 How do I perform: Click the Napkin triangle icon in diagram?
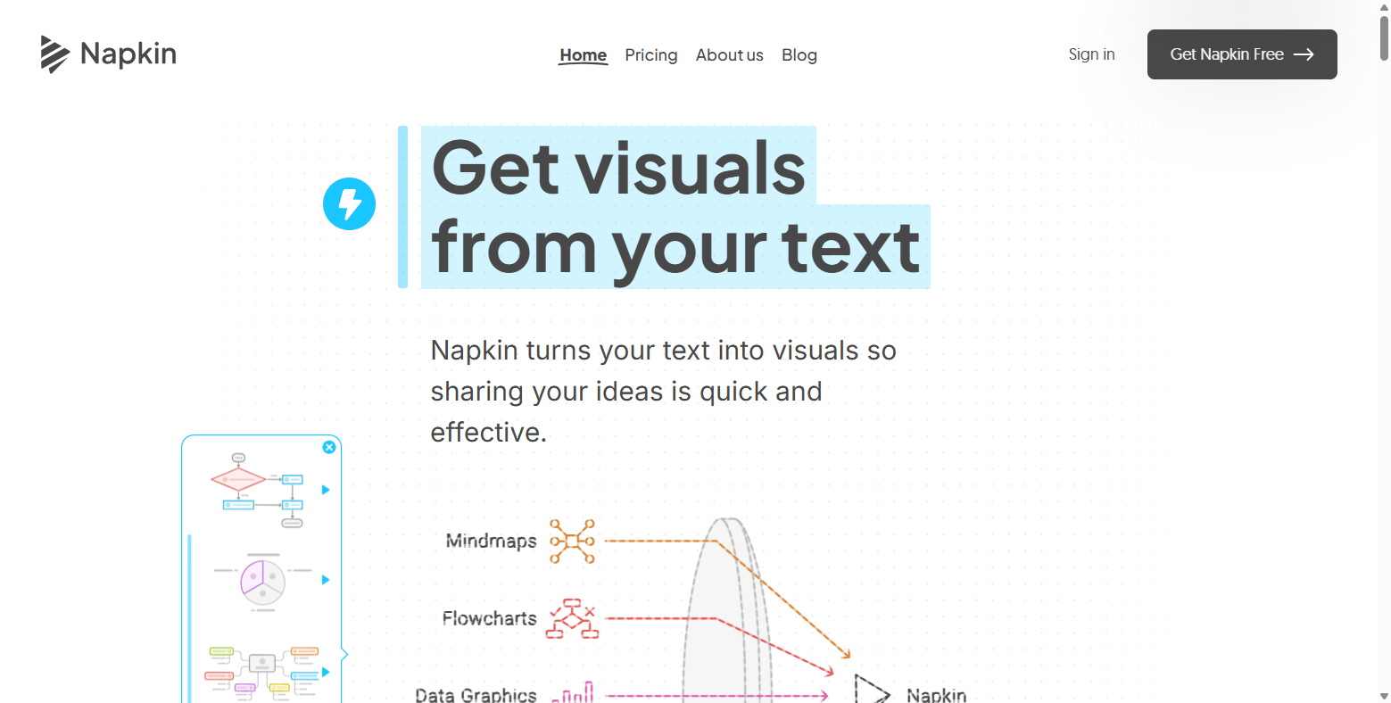pyautogui.click(x=872, y=690)
